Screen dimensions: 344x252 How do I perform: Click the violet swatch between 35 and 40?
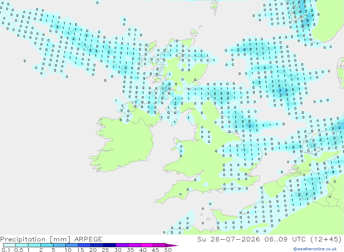tap(135, 245)
